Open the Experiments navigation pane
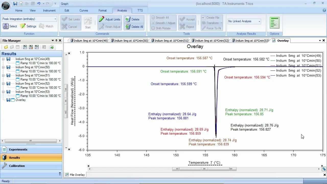The image size is (327, 184). (18, 149)
